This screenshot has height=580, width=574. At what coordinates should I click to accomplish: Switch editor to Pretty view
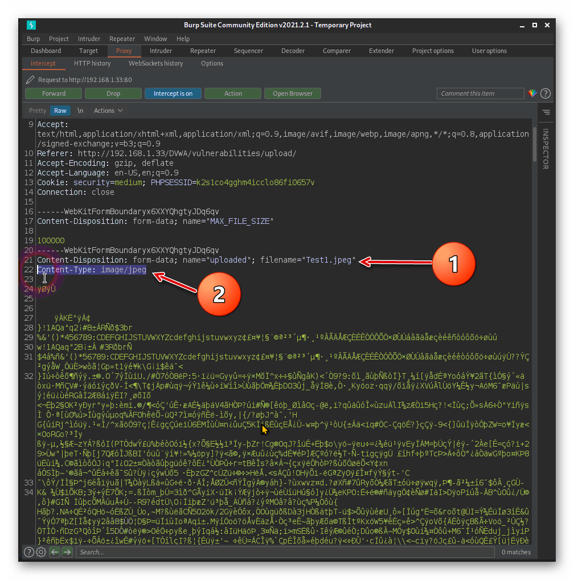(x=38, y=111)
